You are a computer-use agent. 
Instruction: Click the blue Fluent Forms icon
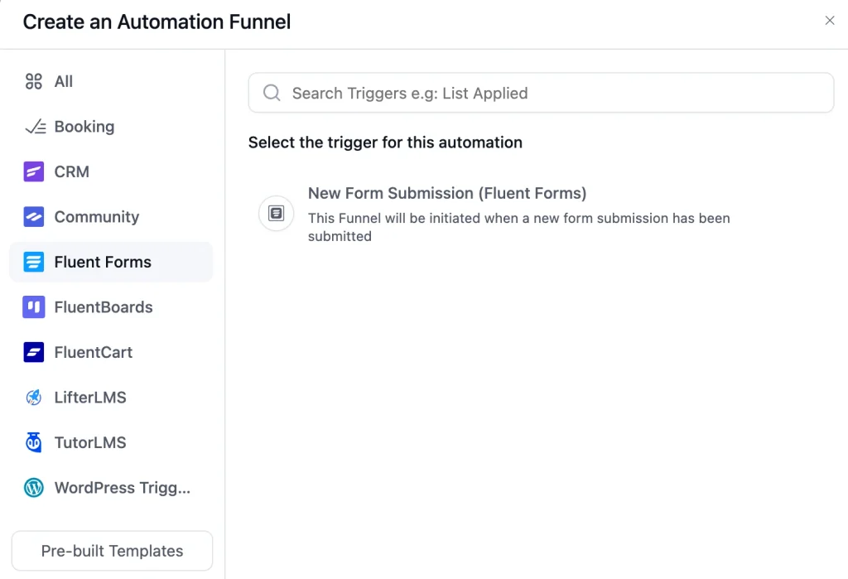[33, 262]
